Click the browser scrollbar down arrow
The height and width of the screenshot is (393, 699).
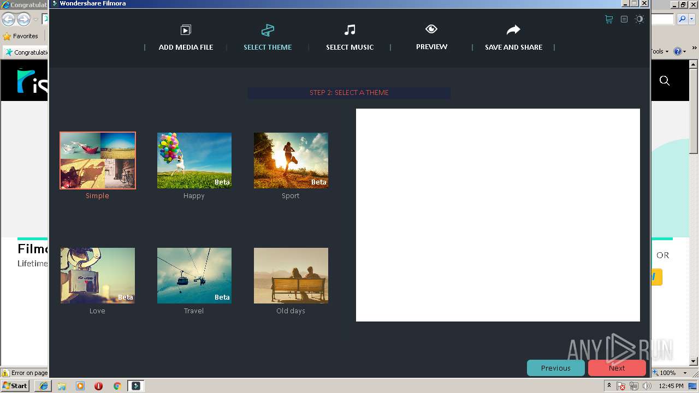(694, 361)
